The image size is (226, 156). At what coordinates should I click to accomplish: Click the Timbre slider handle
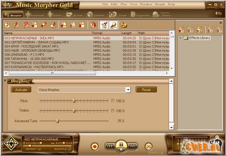pos(74,111)
